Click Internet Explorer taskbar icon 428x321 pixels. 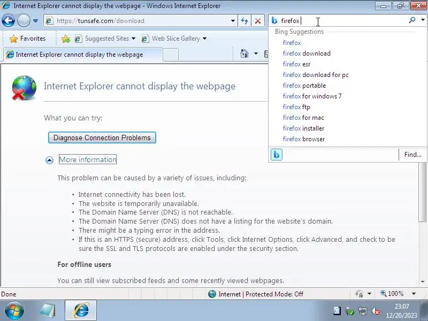pyautogui.click(x=81, y=311)
